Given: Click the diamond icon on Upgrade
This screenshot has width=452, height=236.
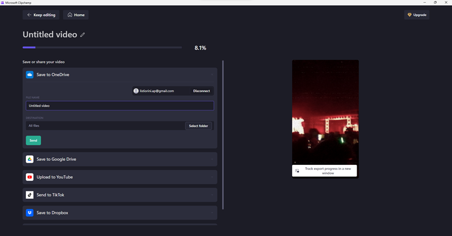Looking at the screenshot, I should 409,15.
